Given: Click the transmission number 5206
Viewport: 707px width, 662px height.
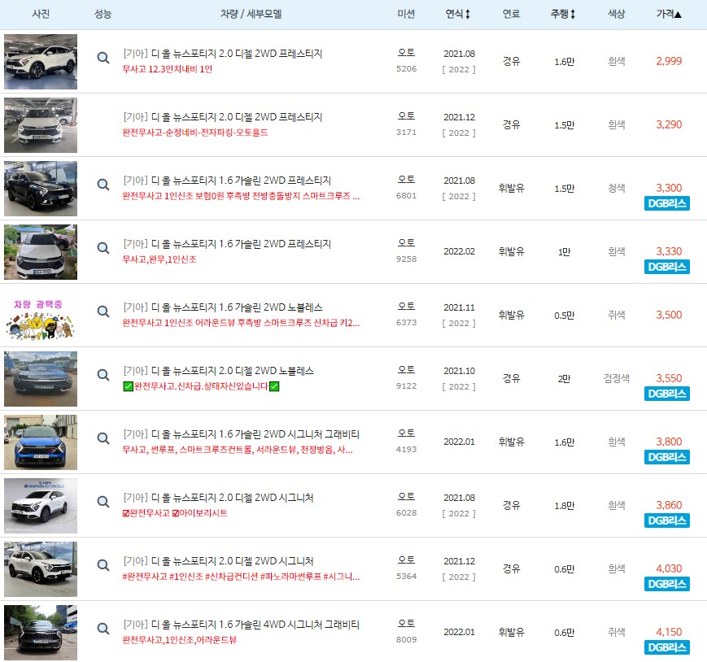Looking at the screenshot, I should tap(406, 69).
